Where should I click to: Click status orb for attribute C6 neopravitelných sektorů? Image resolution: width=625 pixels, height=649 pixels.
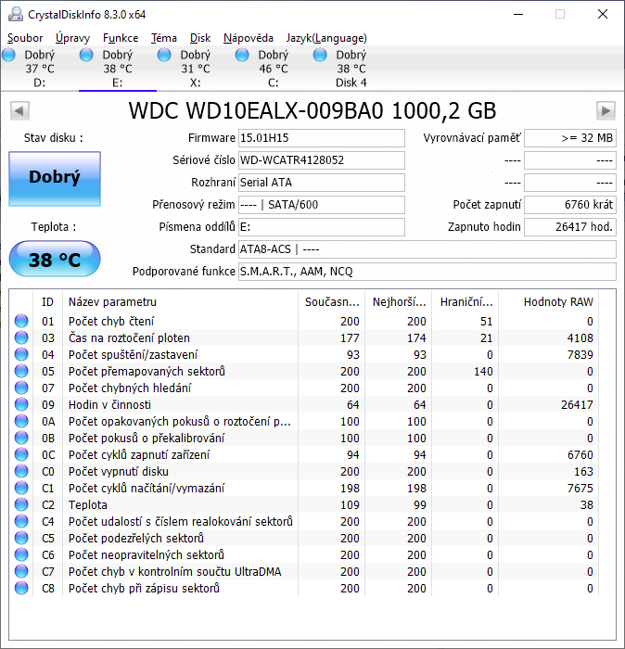[21, 554]
